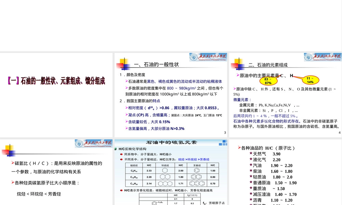The height and width of the screenshot is (205, 342).
Task: Click the blue text 烷烃 >环烷烃 >芳香烃
Action: point(194,160)
